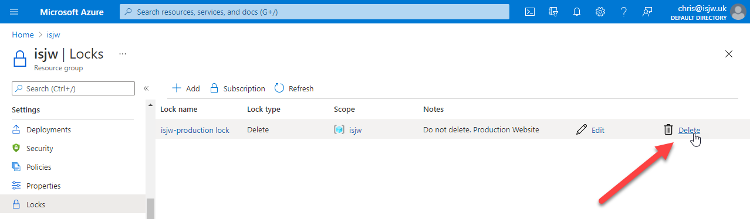Navigate to Home breadcrumb
This screenshot has height=219, width=750.
click(x=23, y=35)
